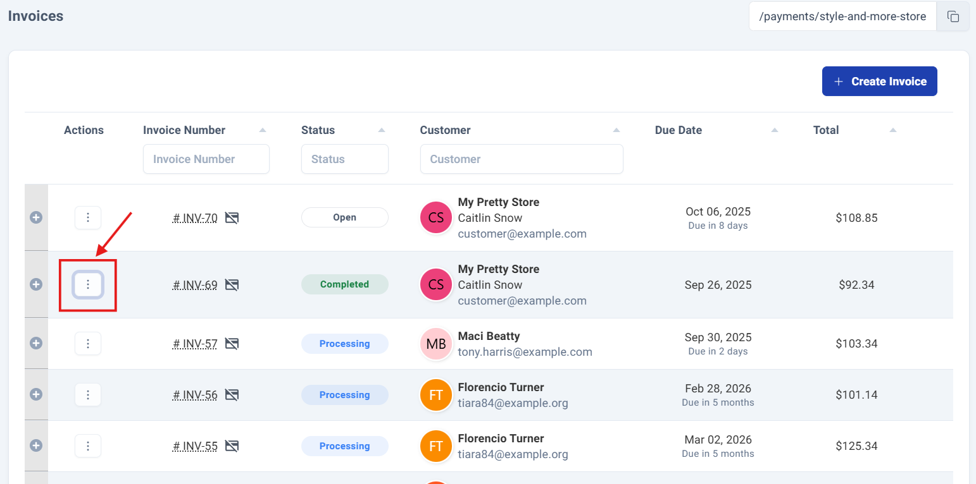The image size is (976, 484).
Task: Click the card icon next to INV-70
Action: pyautogui.click(x=232, y=218)
